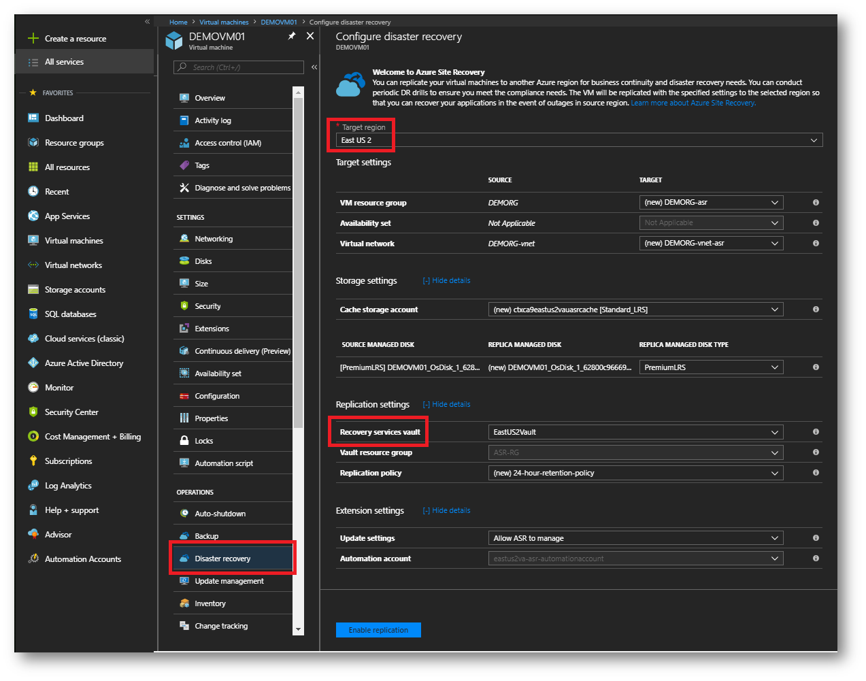This screenshot has height=681, width=866.
Task: Click the Enable replication button
Action: click(378, 630)
